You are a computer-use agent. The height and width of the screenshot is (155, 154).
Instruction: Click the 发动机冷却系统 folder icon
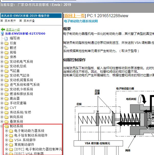coord(6,89)
